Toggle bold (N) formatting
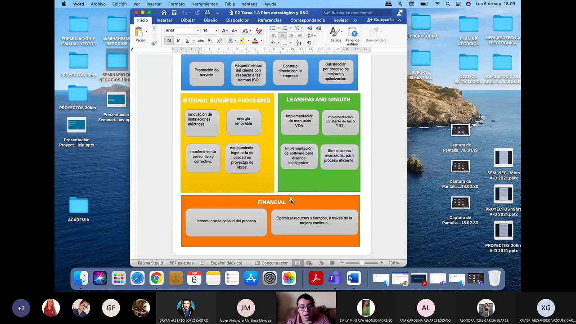Viewport: 576px width, 324px height. click(169, 40)
